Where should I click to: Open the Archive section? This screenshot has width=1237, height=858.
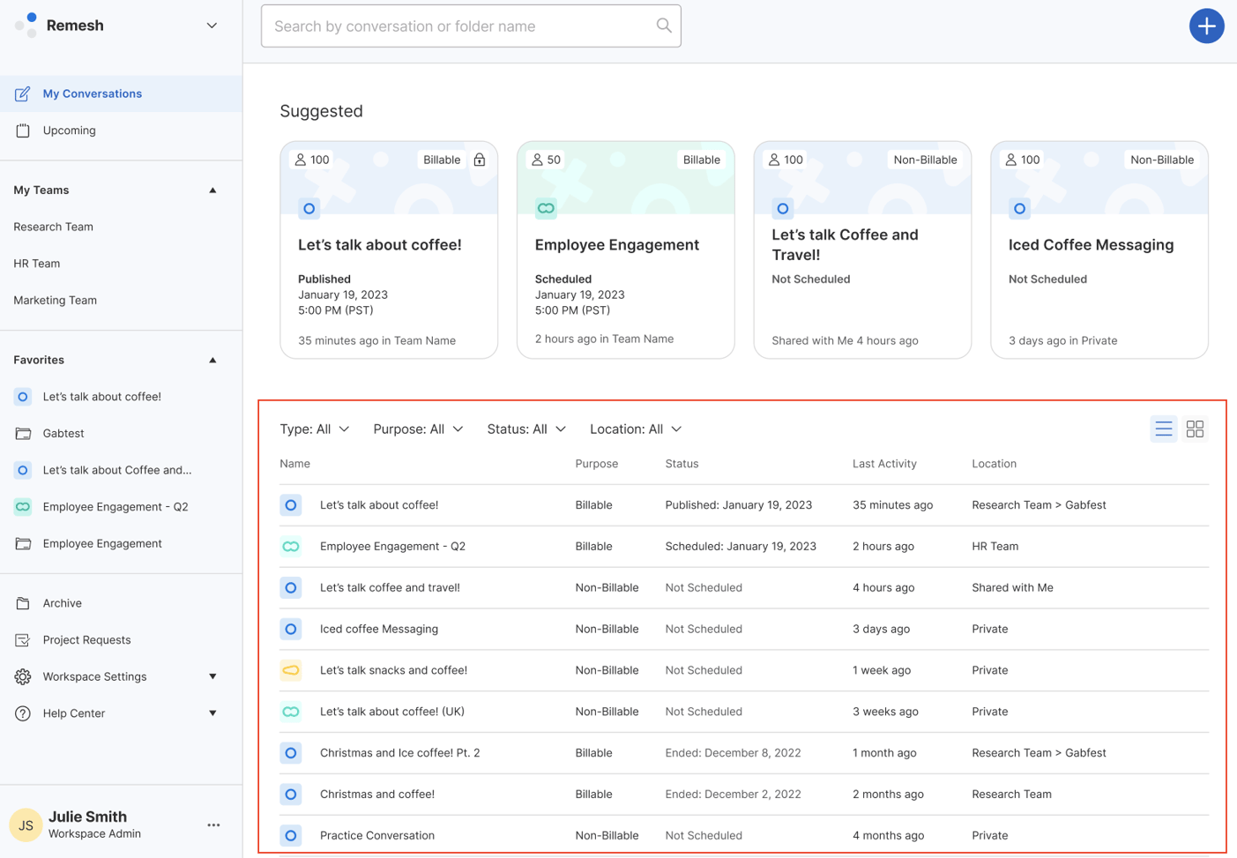tap(62, 603)
